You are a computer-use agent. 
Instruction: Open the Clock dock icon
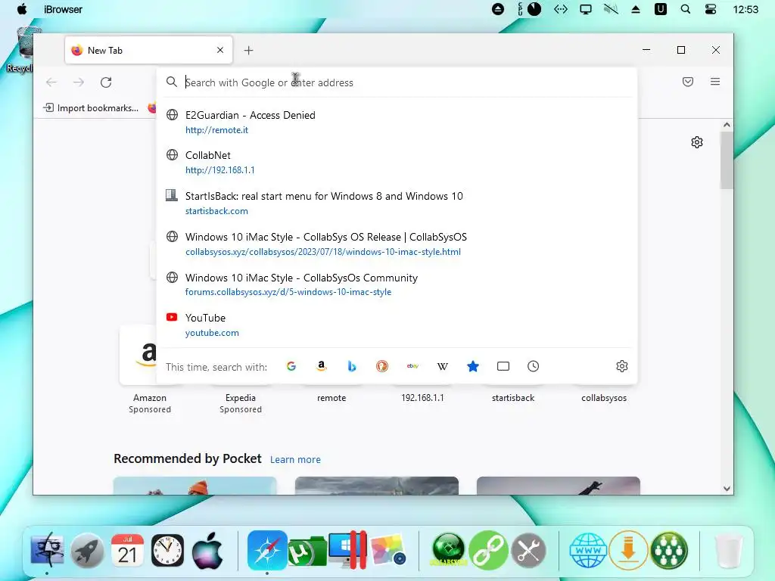167,551
